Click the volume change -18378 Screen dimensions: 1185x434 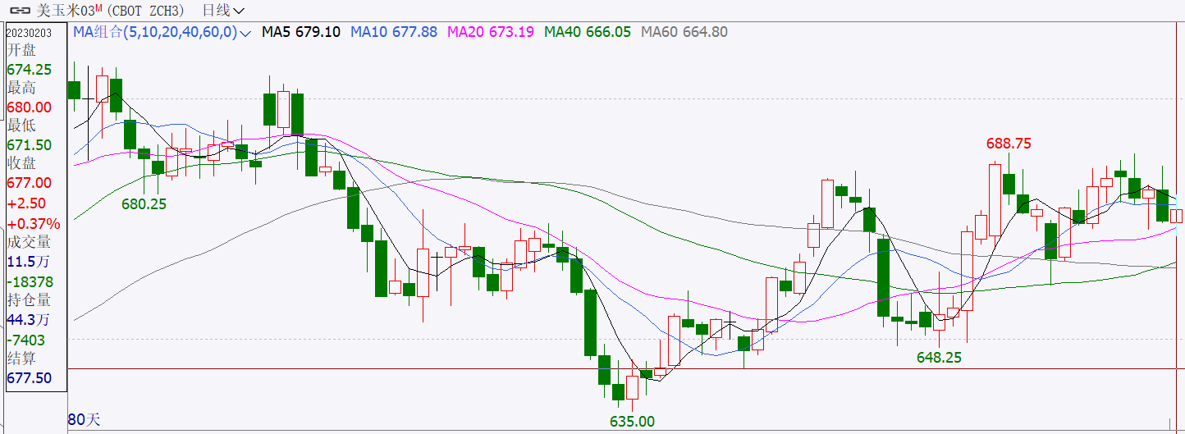click(x=30, y=281)
